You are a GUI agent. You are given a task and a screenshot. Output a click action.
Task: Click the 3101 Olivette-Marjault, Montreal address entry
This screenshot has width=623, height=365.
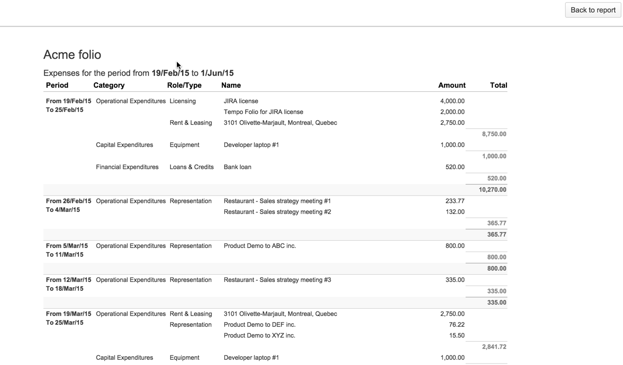click(x=280, y=123)
